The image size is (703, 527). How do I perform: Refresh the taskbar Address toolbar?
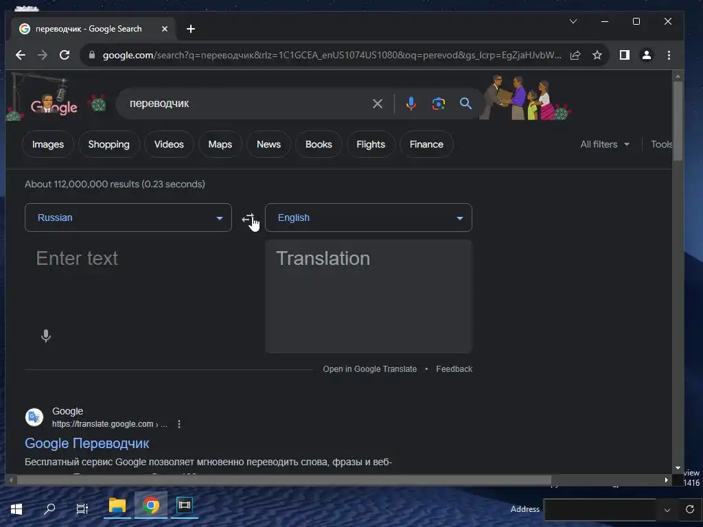click(689, 510)
